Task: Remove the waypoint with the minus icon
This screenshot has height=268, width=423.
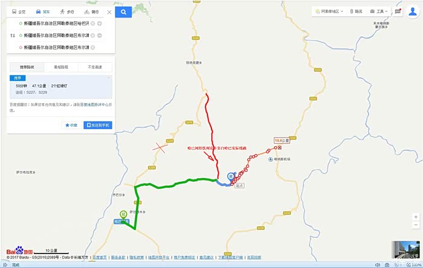Action: pos(100,36)
